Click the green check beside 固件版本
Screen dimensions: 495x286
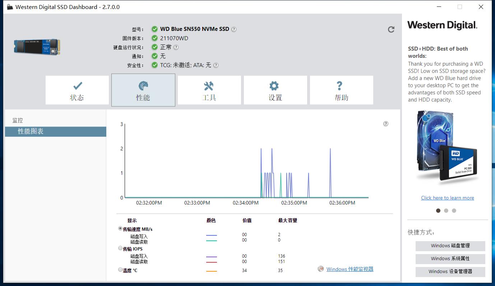[x=154, y=38]
